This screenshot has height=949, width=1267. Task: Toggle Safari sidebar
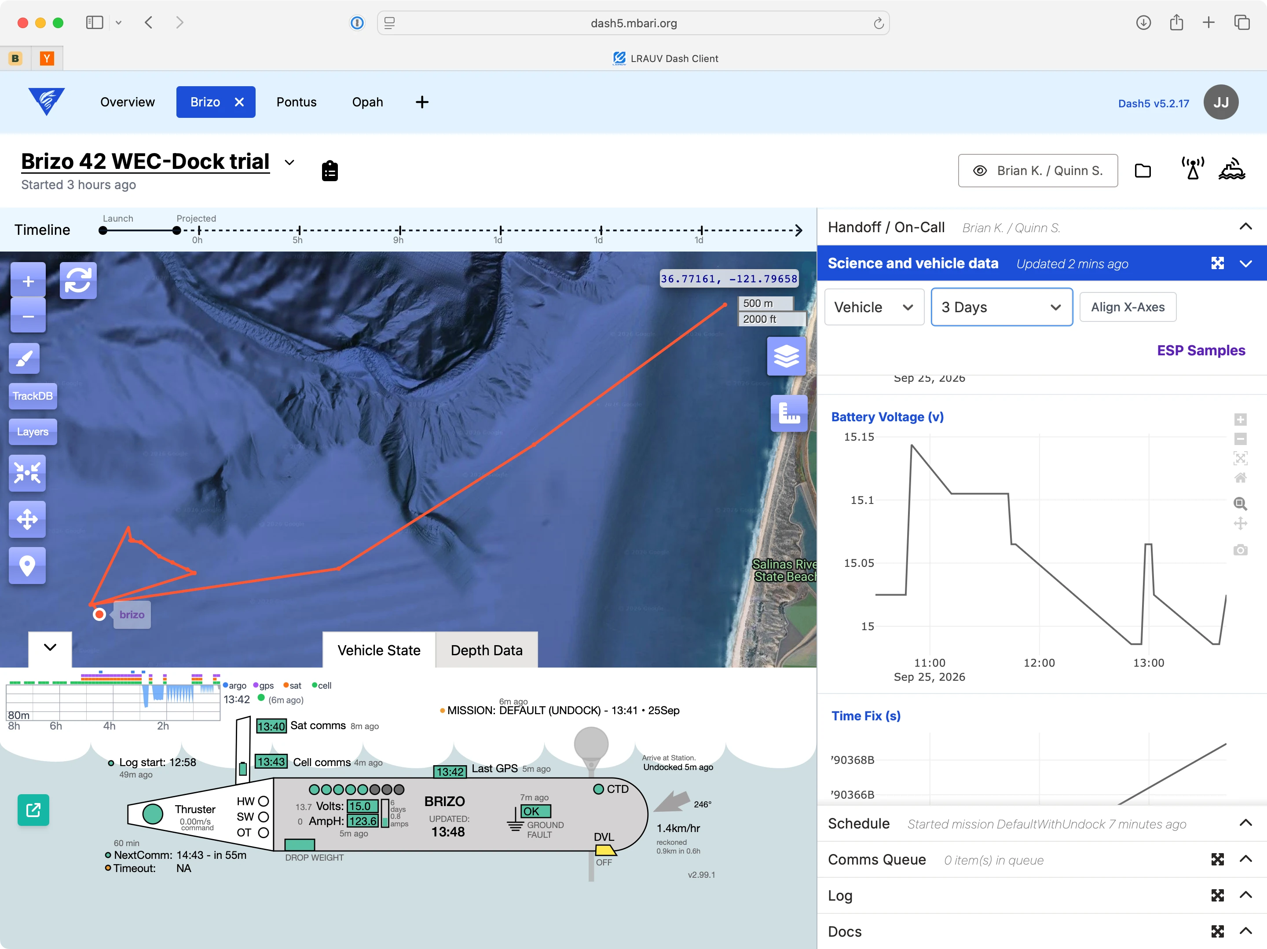pyautogui.click(x=94, y=22)
